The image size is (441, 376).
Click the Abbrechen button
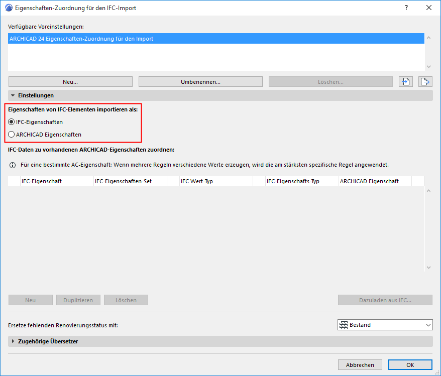(x=360, y=365)
